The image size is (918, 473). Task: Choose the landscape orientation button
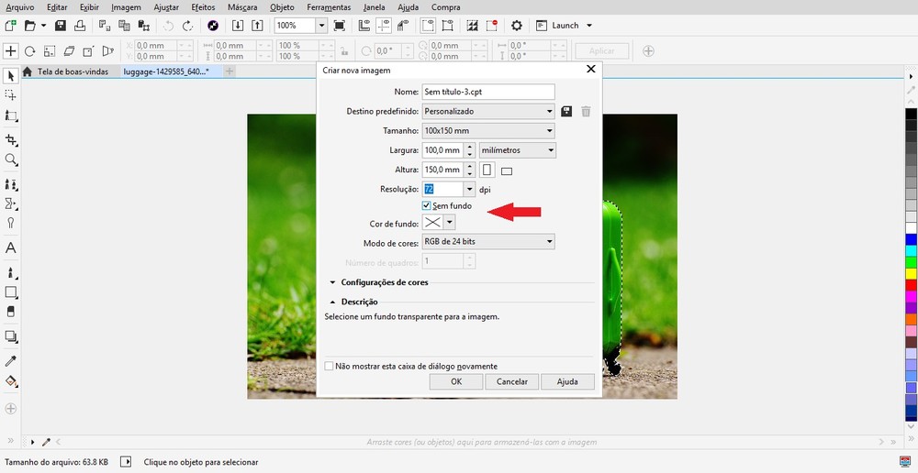click(x=507, y=171)
